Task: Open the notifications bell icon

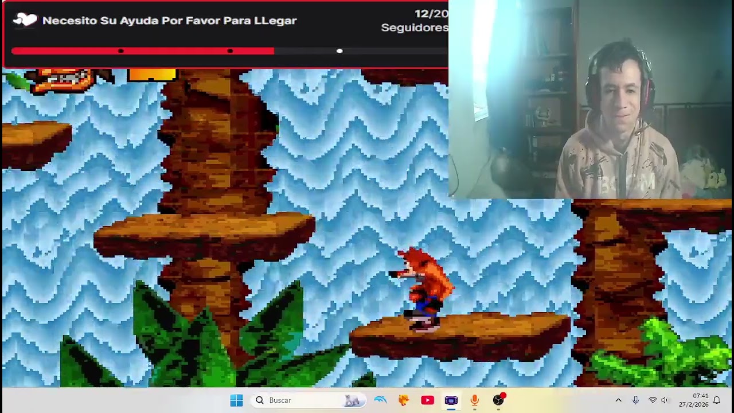Action: [717, 400]
